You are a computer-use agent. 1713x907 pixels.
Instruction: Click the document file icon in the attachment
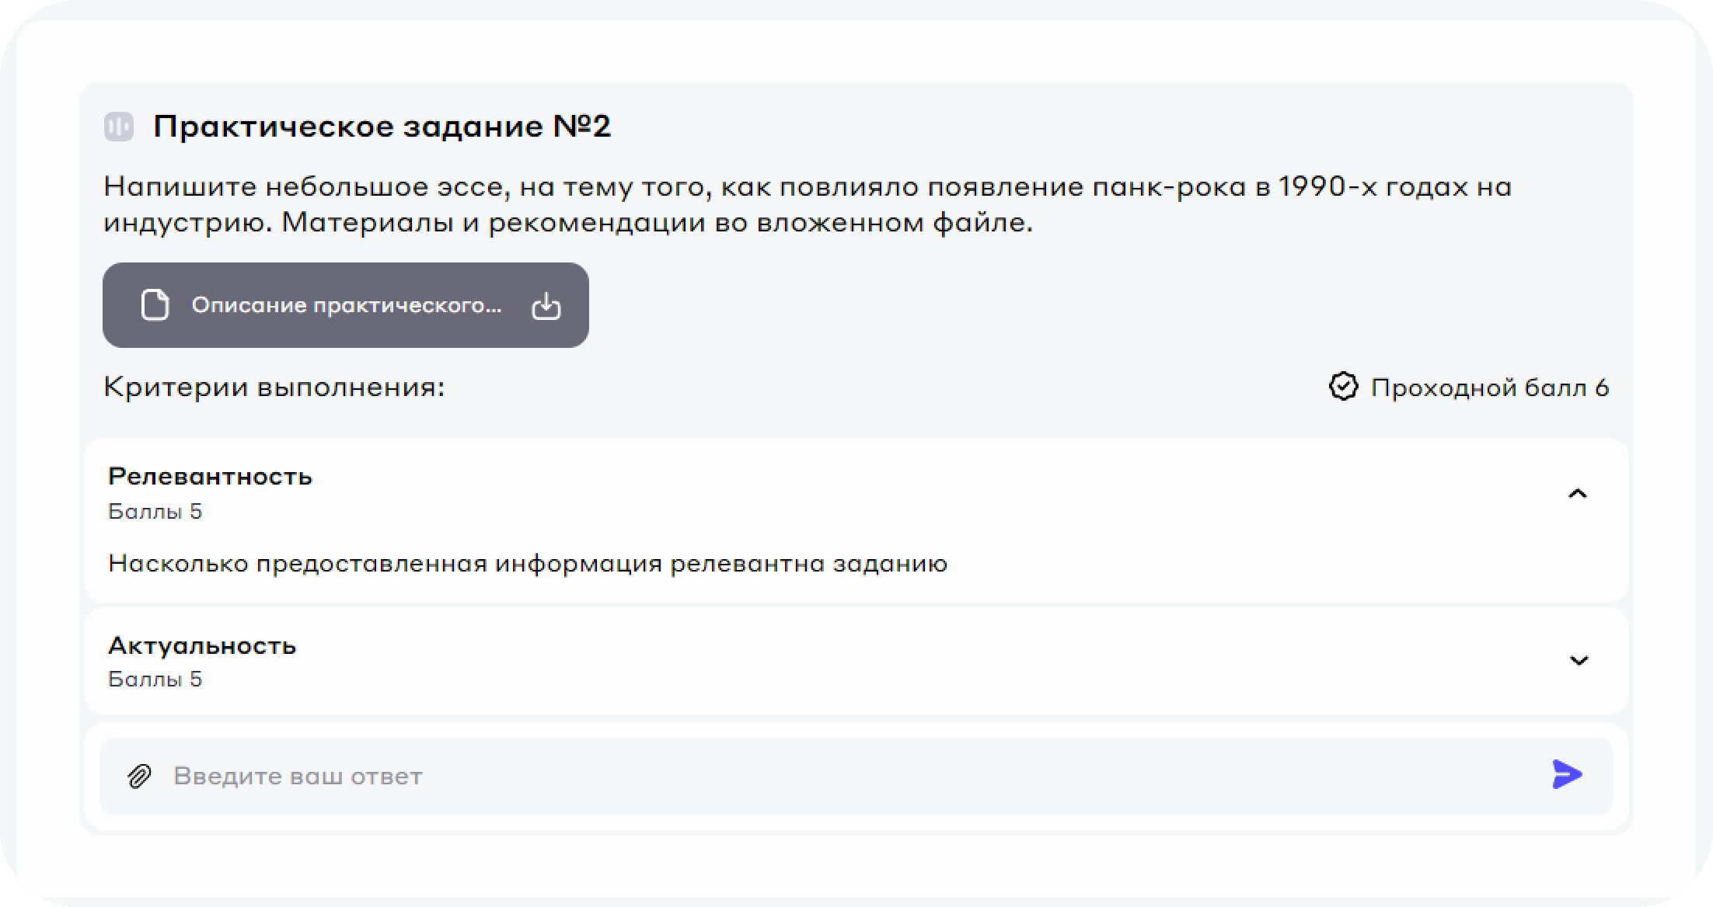pyautogui.click(x=155, y=305)
